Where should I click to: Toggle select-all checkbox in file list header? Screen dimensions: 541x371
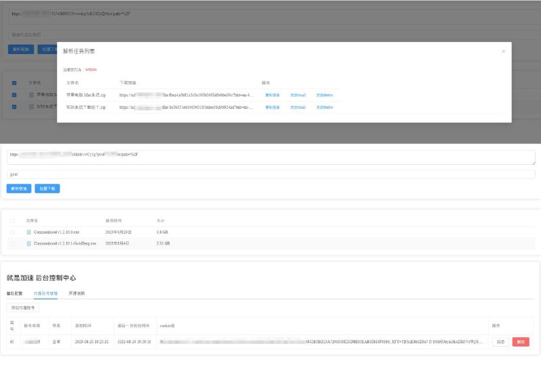coord(12,220)
